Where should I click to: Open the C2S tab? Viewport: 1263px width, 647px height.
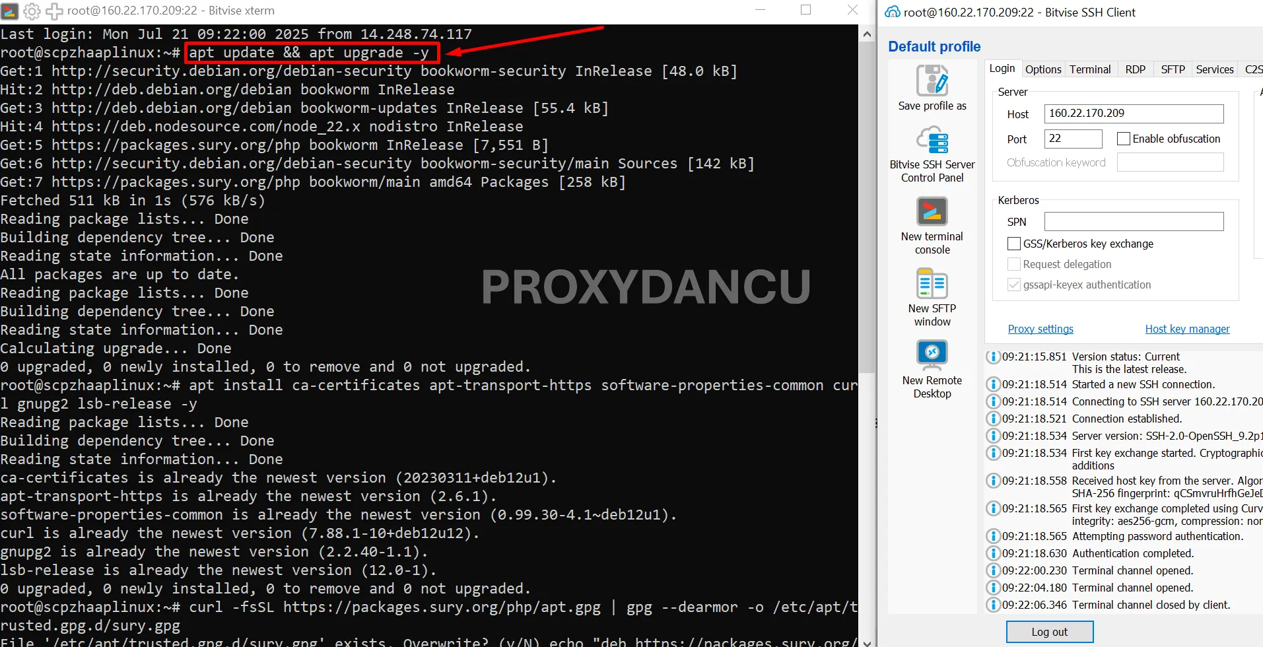point(1252,69)
